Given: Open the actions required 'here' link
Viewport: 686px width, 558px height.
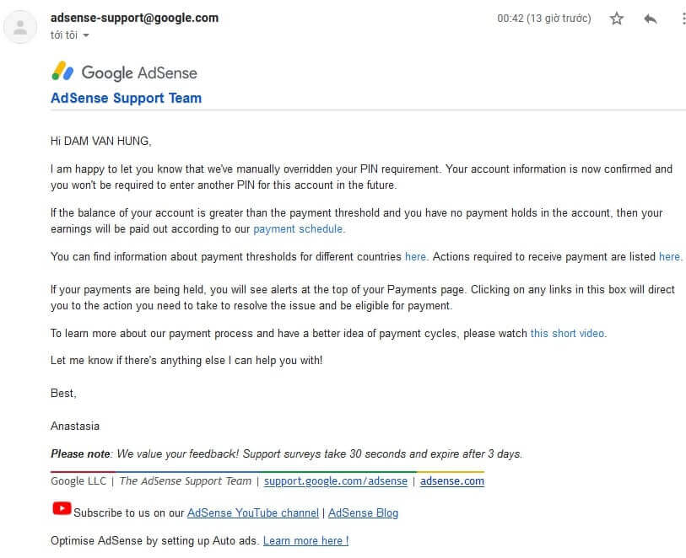Looking at the screenshot, I should pyautogui.click(x=669, y=256).
